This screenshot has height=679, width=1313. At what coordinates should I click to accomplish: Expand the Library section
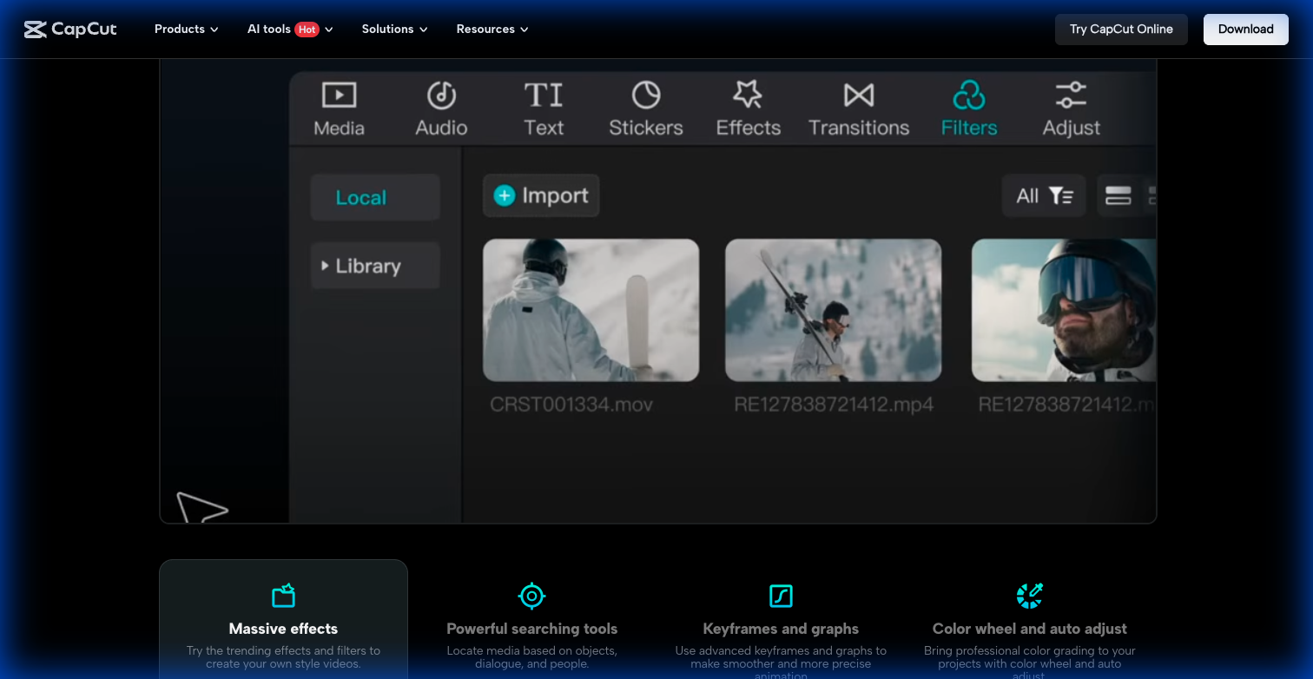coord(374,266)
